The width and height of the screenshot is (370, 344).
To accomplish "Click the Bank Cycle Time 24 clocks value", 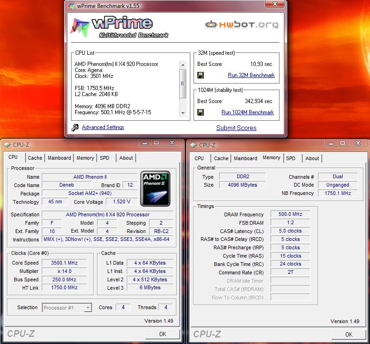I will [x=290, y=264].
